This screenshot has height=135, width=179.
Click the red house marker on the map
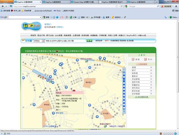(74, 91)
